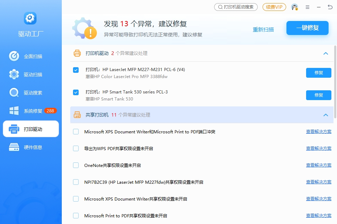Click the 续费VIP badge button

[274, 7]
